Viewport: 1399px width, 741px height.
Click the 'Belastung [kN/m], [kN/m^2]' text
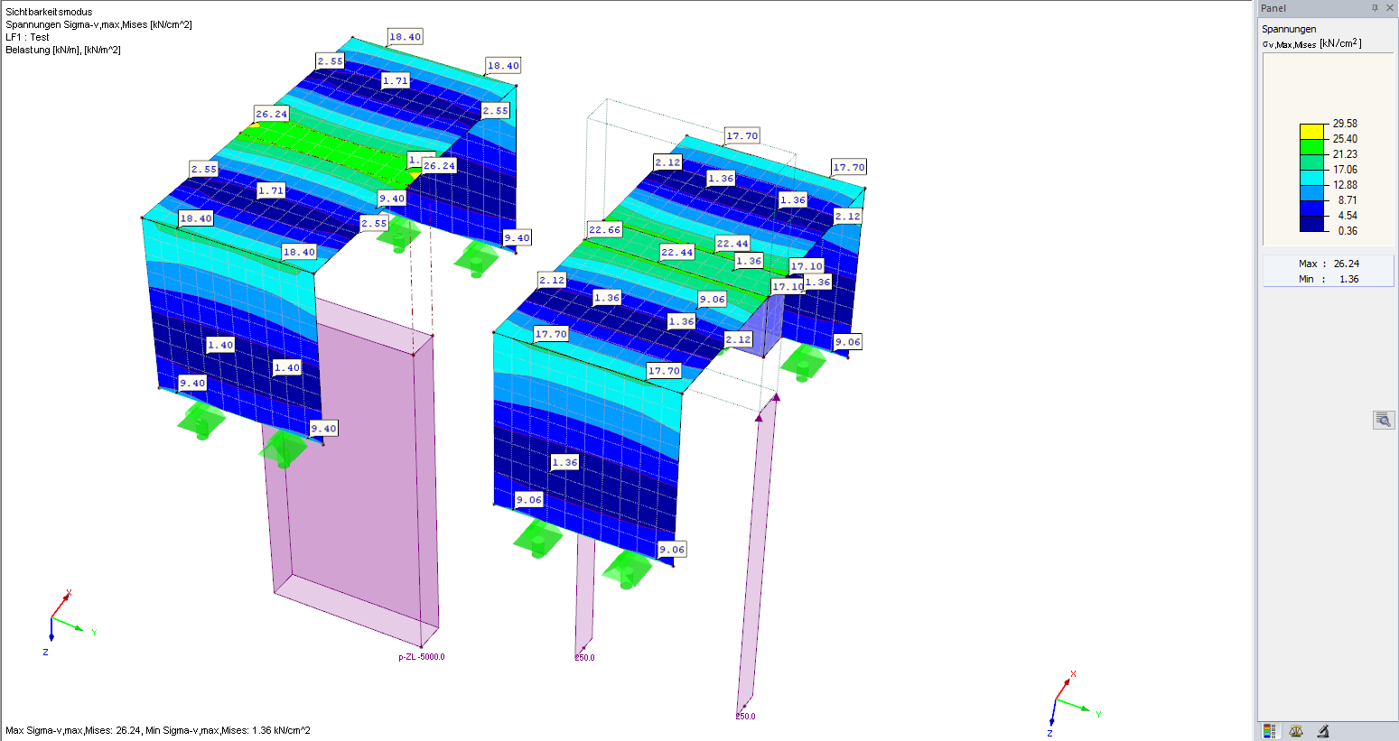[63, 50]
